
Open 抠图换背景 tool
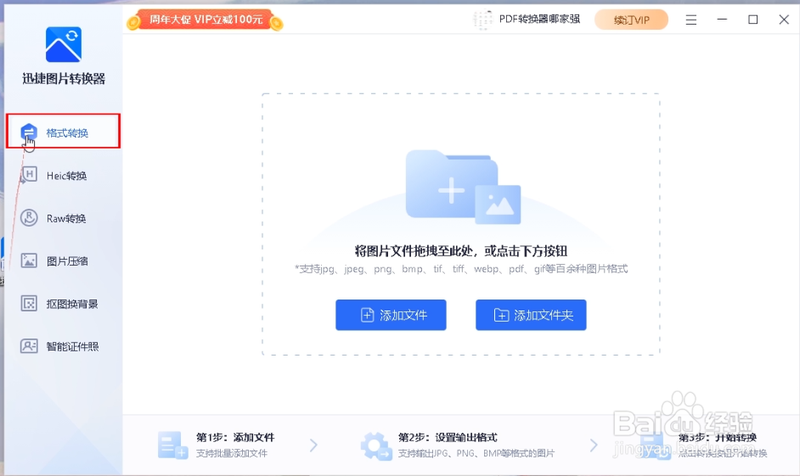63,304
